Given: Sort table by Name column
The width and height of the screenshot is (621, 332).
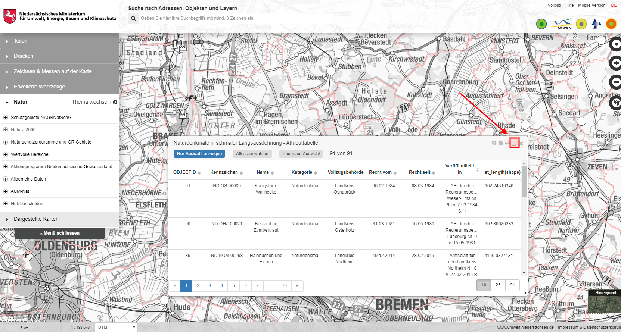Looking at the screenshot, I should point(272,173).
